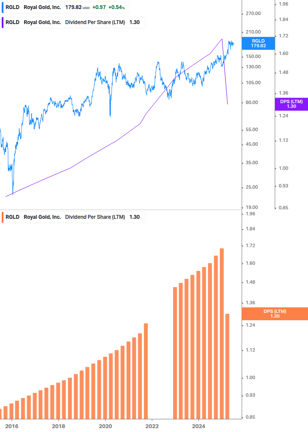Select the orange Dividend Per Share legend in lower pane

click(73, 217)
